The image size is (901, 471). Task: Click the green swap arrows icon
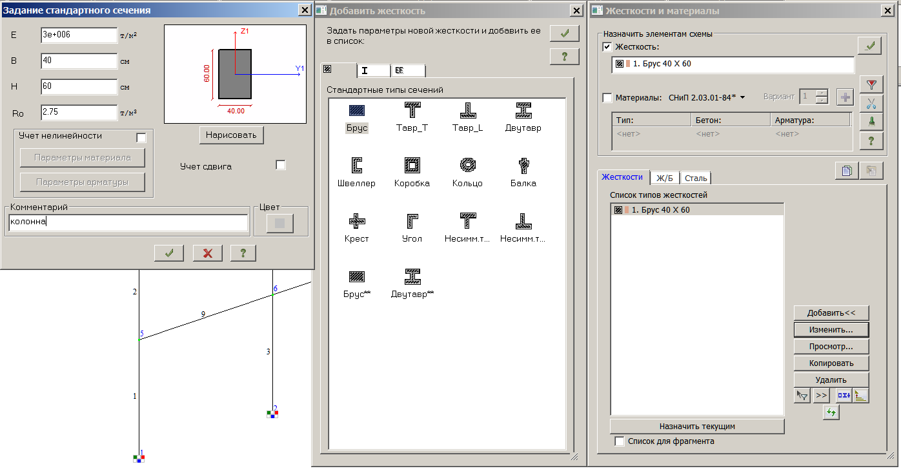pyautogui.click(x=831, y=413)
